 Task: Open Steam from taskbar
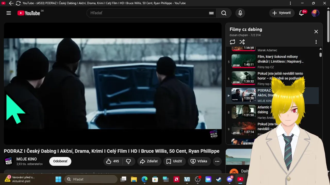tap(219, 179)
